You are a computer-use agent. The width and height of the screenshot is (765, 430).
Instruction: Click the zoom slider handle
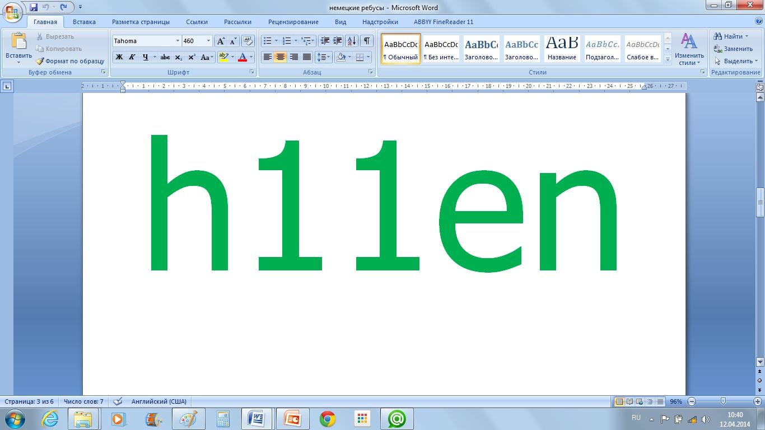click(x=723, y=401)
